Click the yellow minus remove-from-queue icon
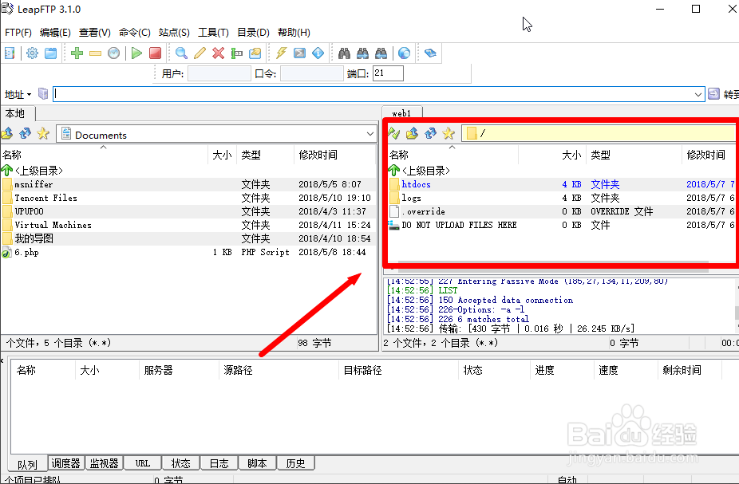 coord(95,53)
